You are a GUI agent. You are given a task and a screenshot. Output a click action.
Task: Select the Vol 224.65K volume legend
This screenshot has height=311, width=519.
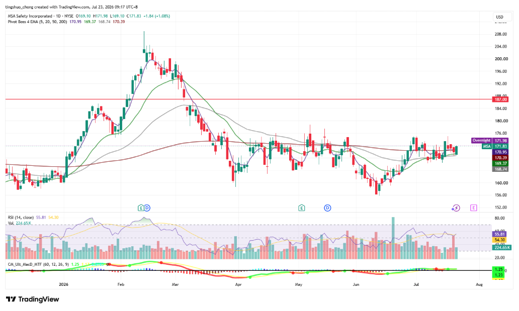[20, 223]
